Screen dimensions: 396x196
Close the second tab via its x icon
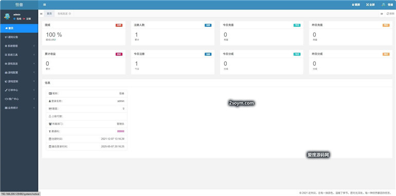70,14
